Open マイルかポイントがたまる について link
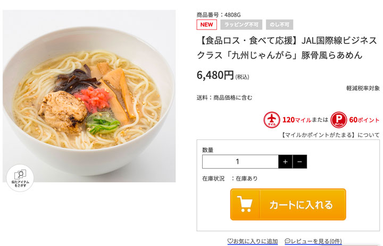 pos(330,135)
